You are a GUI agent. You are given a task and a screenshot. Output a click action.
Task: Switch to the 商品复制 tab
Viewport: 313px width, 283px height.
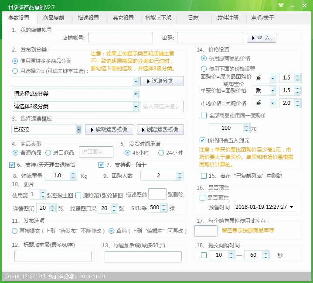pos(54,18)
